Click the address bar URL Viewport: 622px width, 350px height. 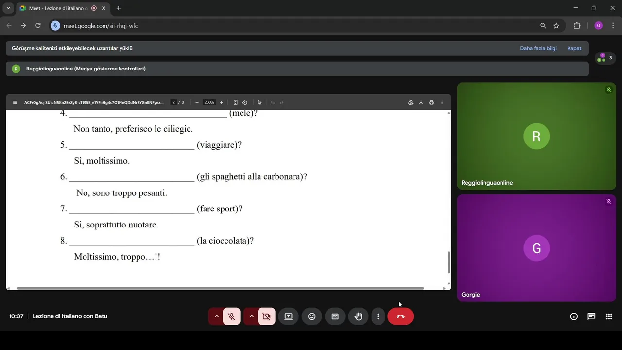101,26
